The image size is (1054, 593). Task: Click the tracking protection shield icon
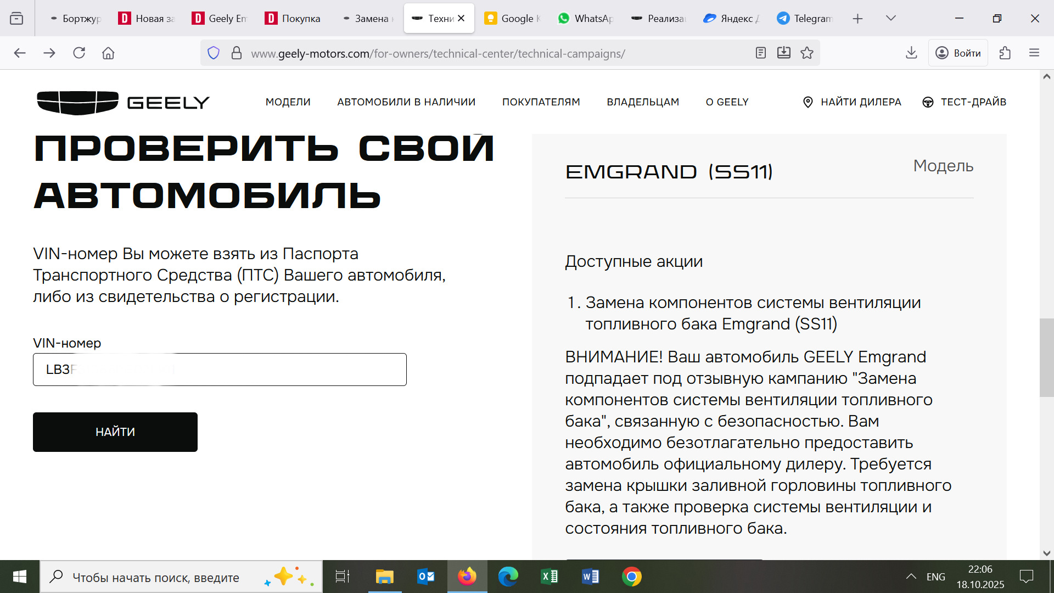214,53
